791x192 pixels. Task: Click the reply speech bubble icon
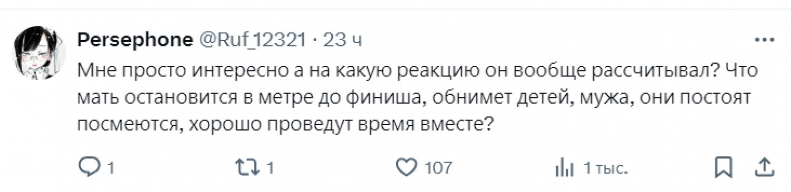[x=90, y=168]
